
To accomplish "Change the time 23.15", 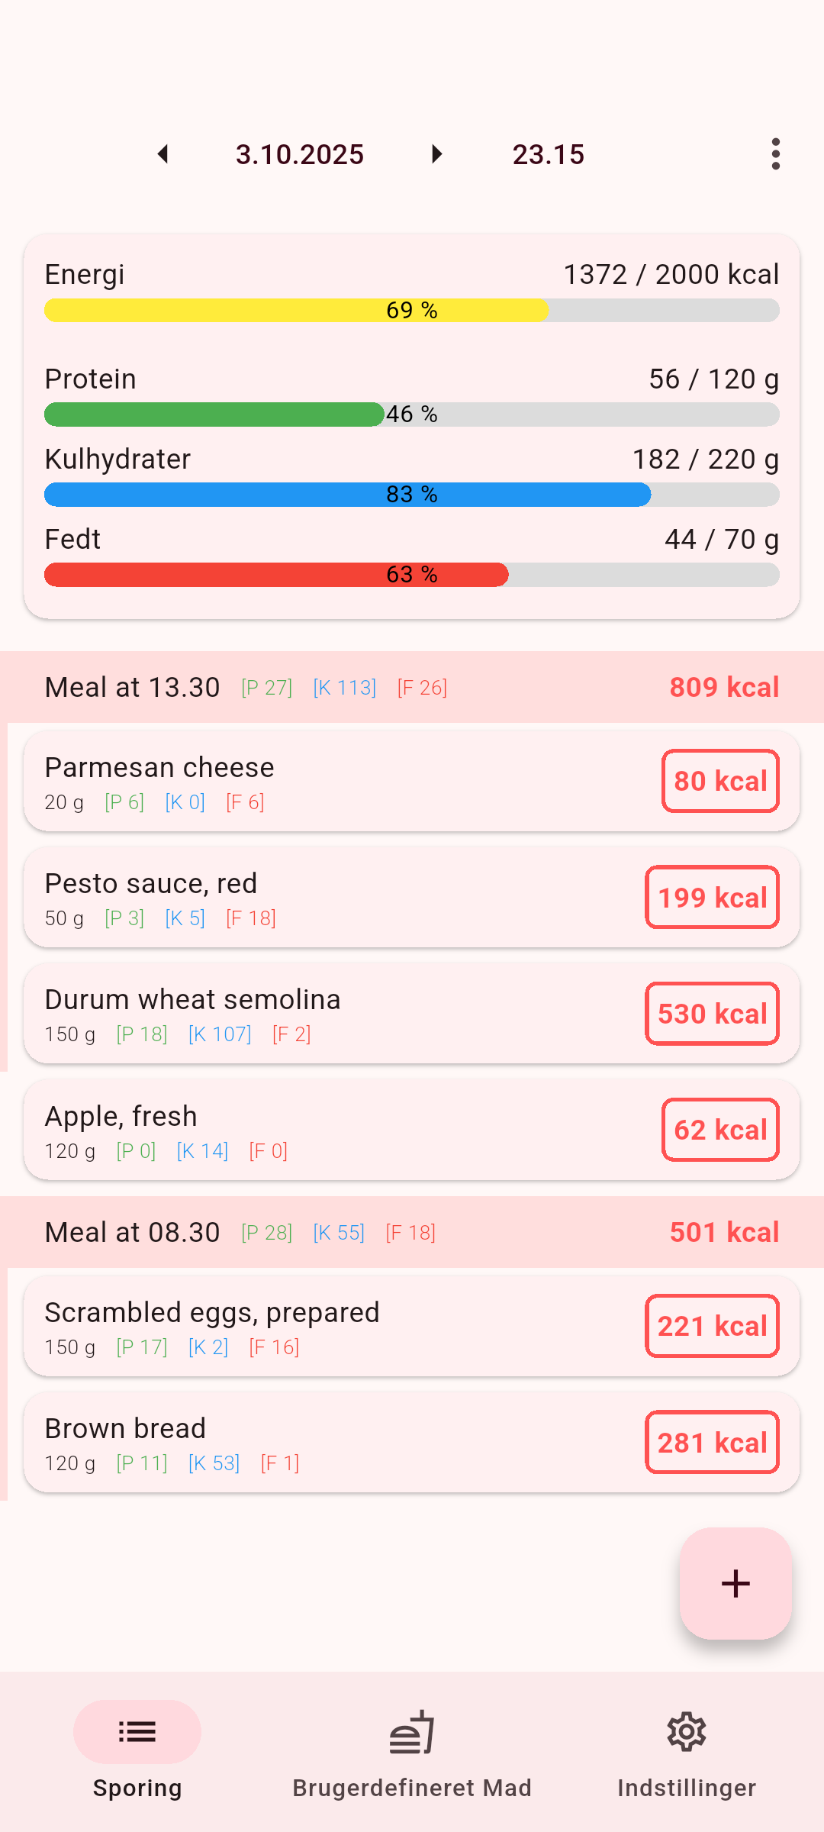I will 548,154.
